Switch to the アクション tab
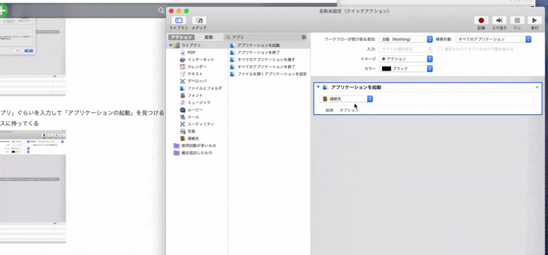This screenshot has width=548, height=255. (181, 37)
